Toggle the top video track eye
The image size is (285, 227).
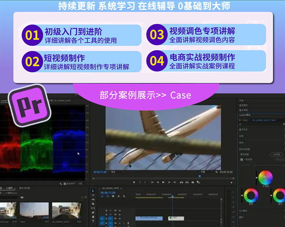tap(120, 211)
